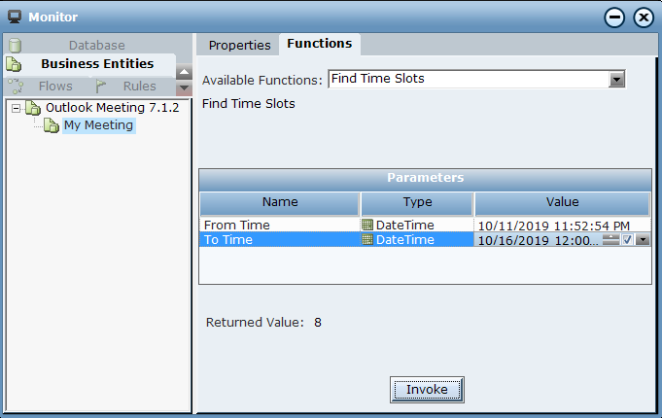Viewport: 662px width, 418px height.
Task: Click DateTime type icon in From Time row
Action: (x=367, y=225)
